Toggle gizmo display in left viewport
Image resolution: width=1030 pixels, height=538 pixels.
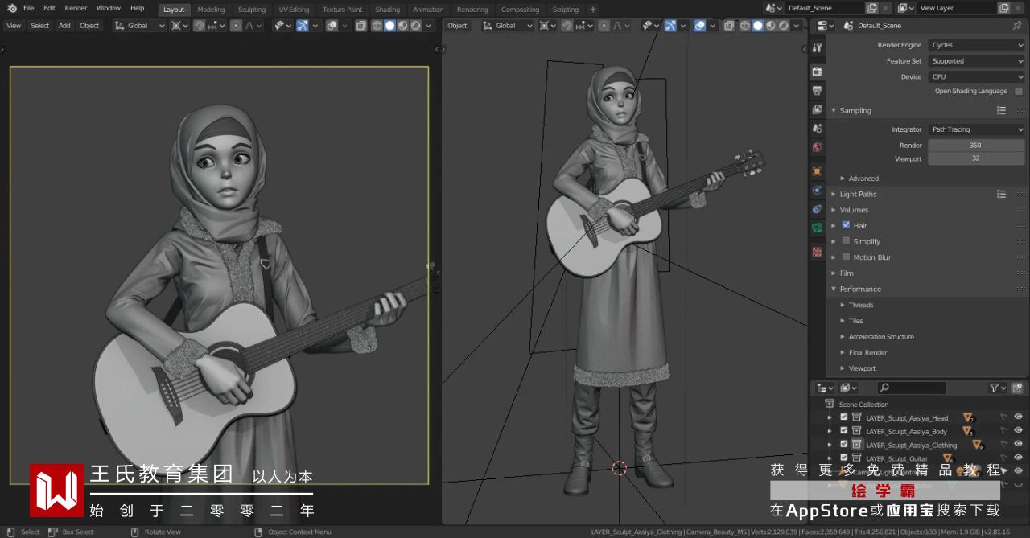coord(302,26)
